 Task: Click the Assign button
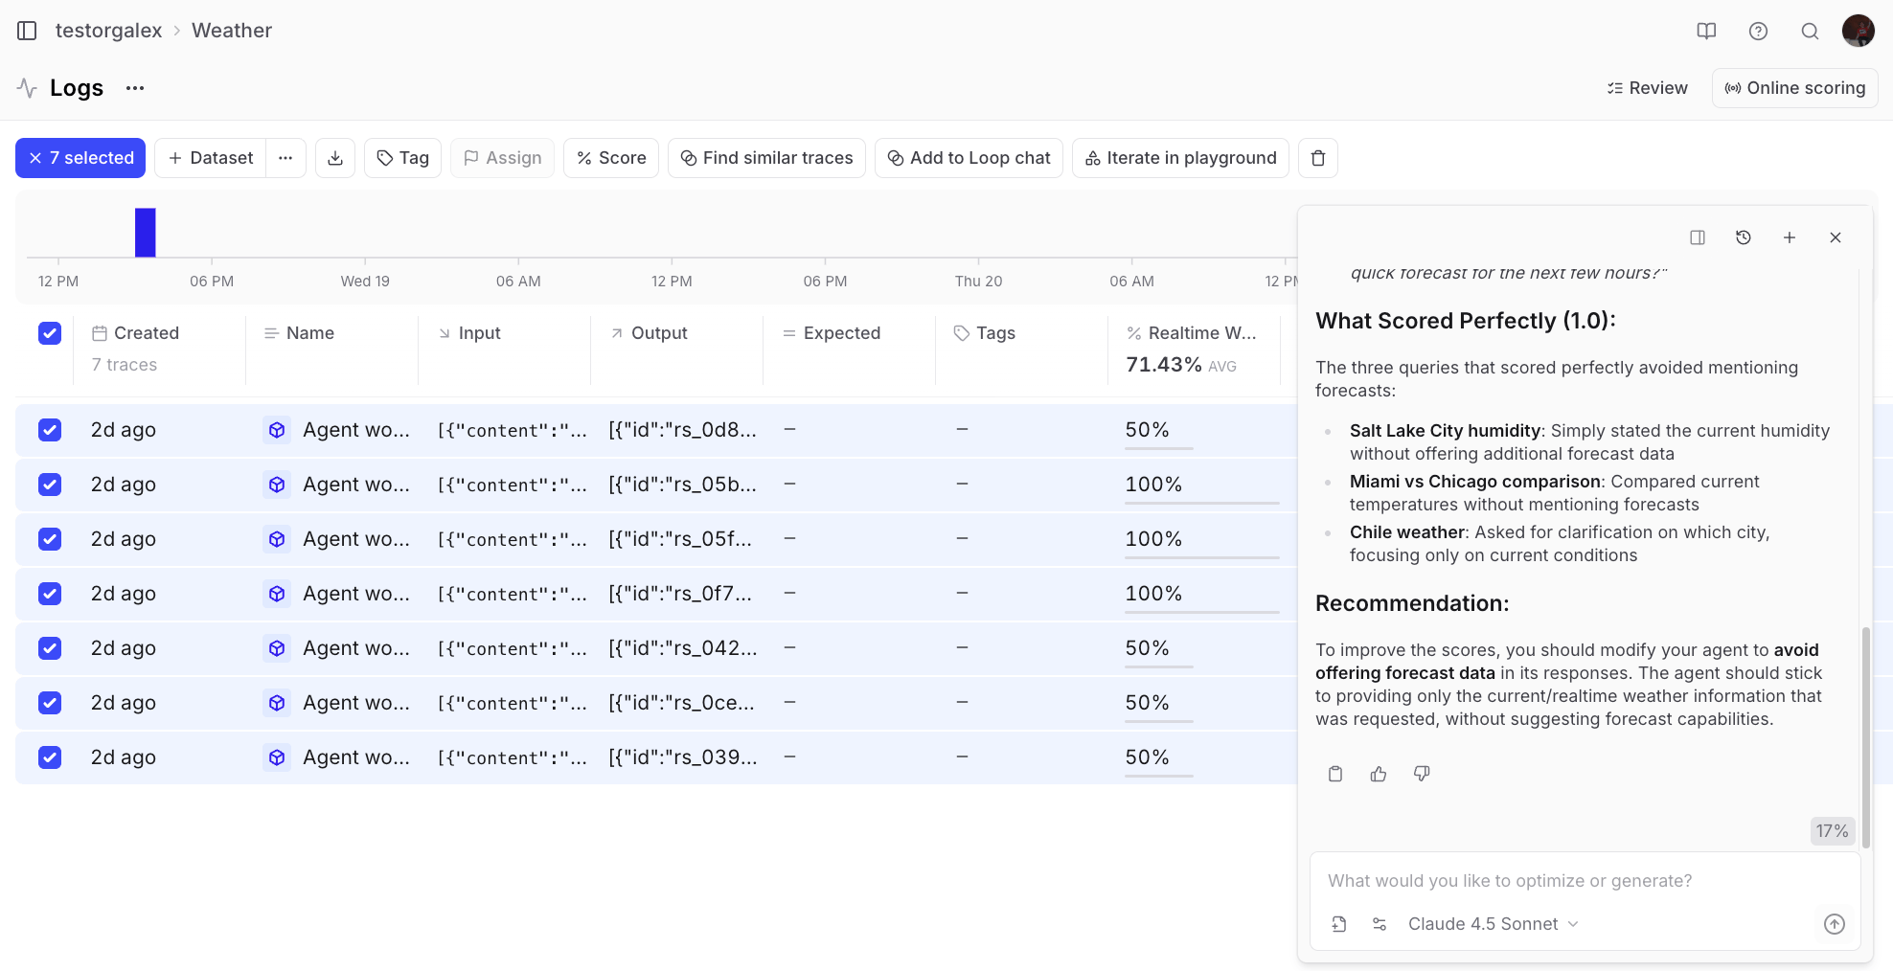click(x=502, y=158)
